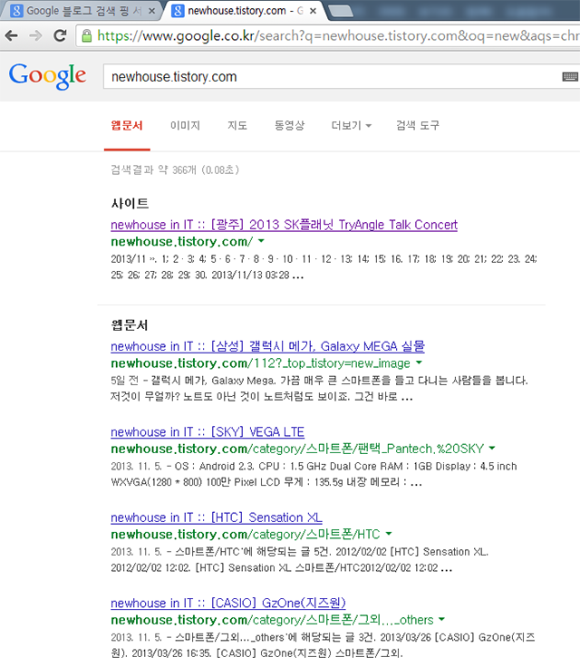This screenshot has height=667, width=580.
Task: Expand arrow beside Pantech %20SKY URL
Action: [x=492, y=449]
